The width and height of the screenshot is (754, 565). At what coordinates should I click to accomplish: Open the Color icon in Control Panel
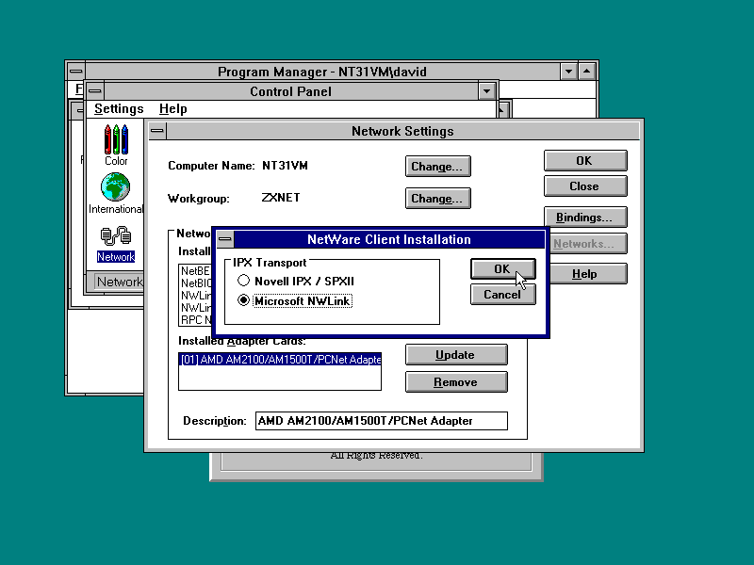click(116, 145)
